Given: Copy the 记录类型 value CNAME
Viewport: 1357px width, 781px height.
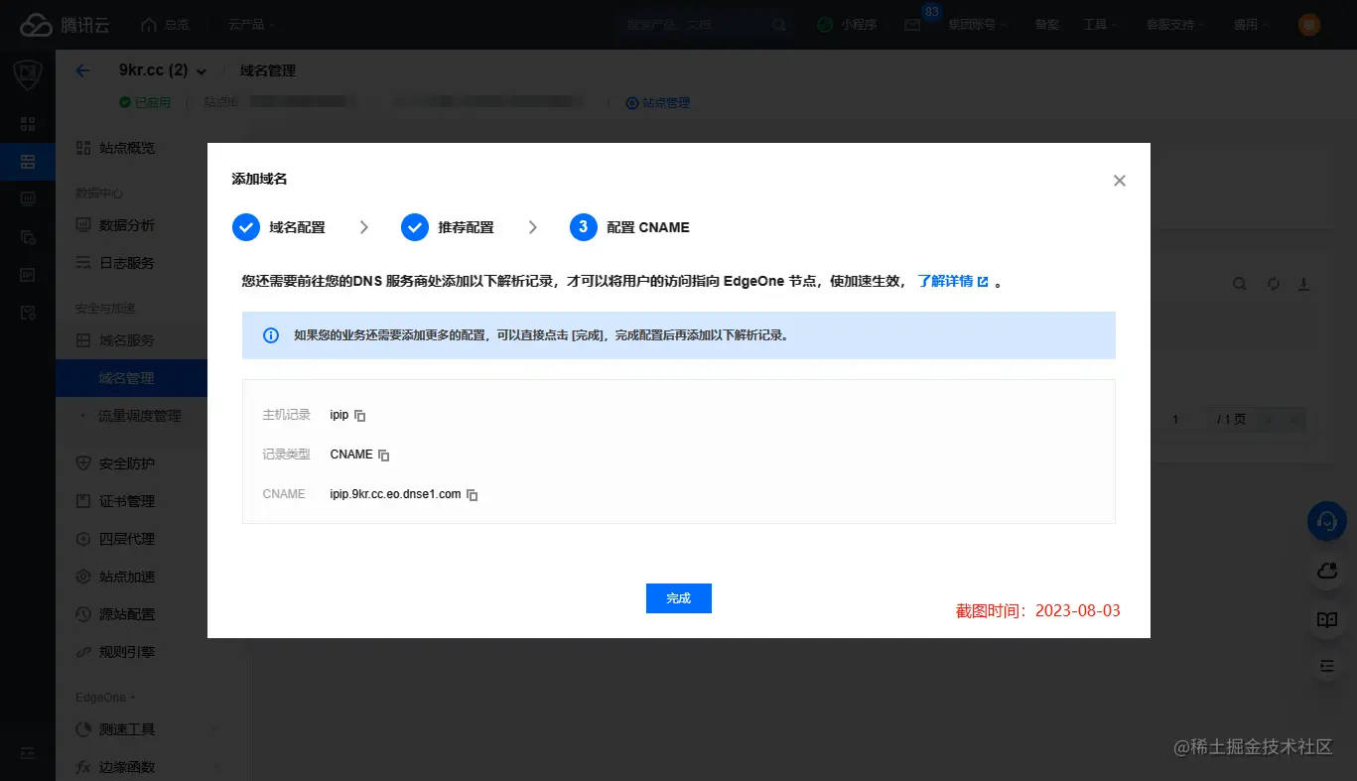Looking at the screenshot, I should point(384,456).
